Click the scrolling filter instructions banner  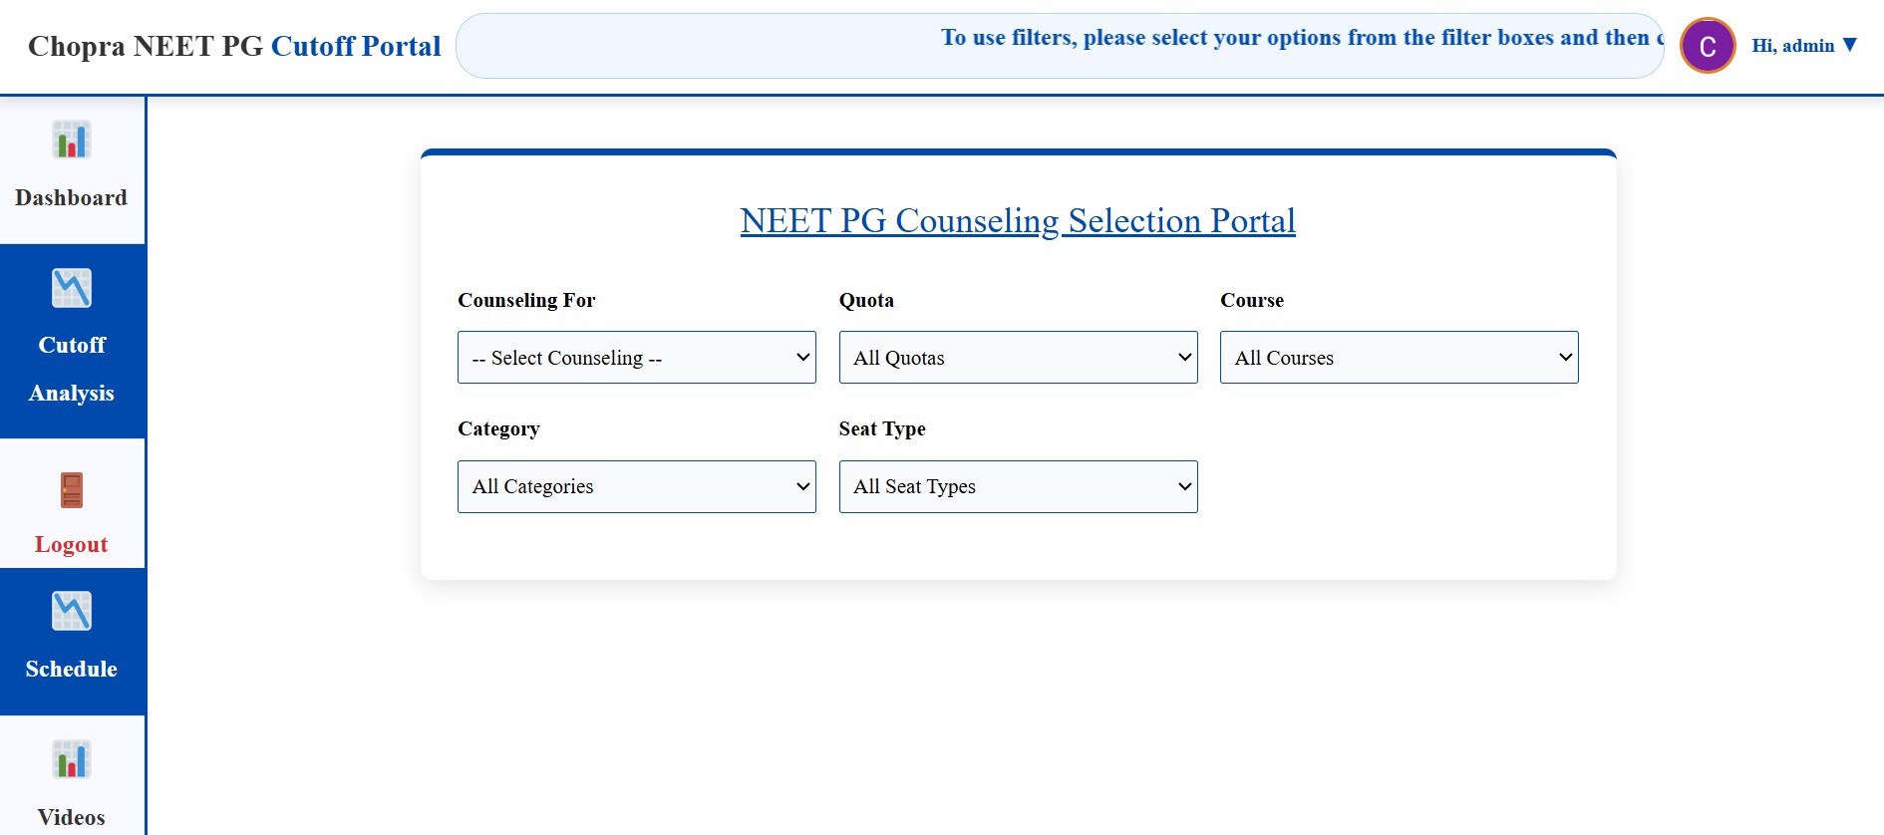click(x=1060, y=46)
